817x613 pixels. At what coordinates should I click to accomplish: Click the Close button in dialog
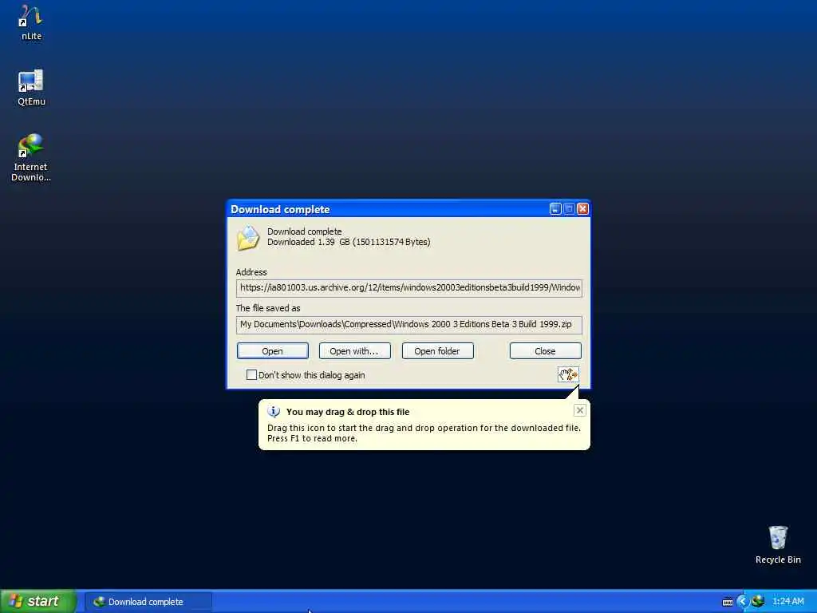coord(545,351)
